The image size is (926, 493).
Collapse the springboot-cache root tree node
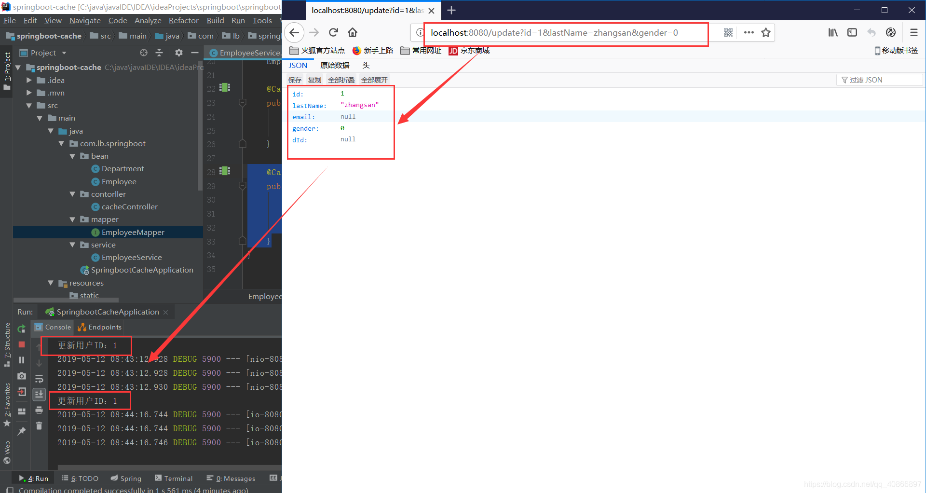point(18,68)
